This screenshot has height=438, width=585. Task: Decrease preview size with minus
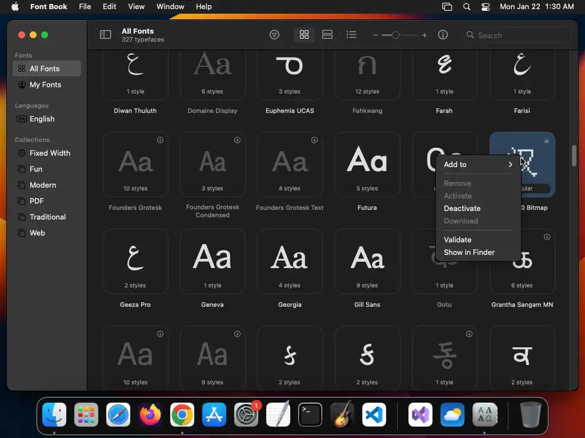(x=375, y=35)
